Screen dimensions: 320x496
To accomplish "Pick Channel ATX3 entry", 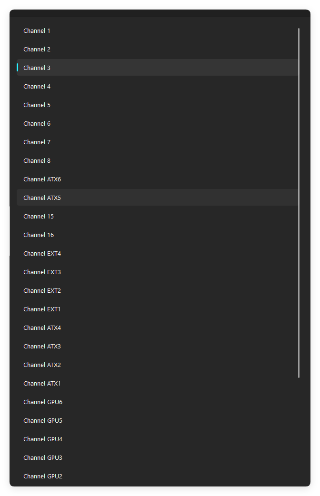I will 158,346.
